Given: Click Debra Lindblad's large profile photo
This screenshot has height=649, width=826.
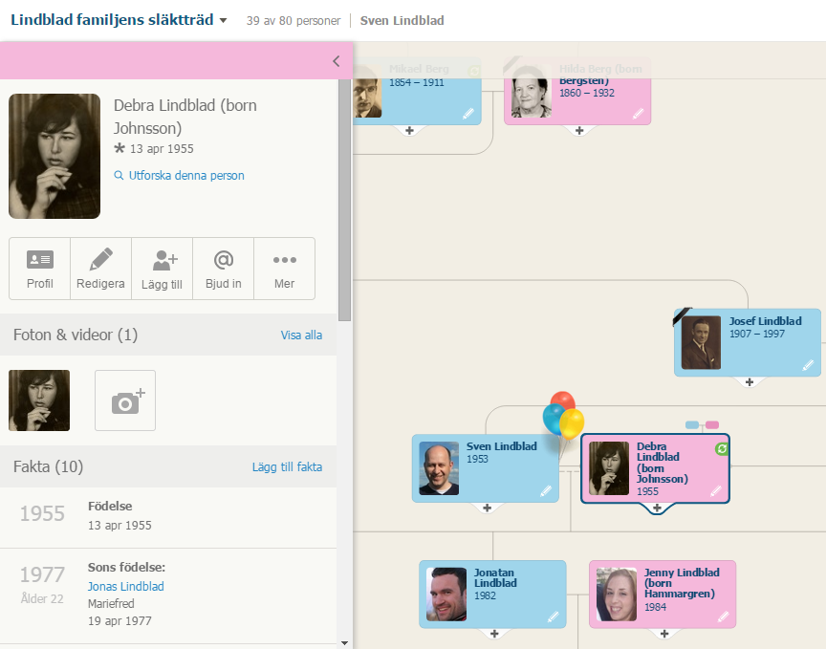Looking at the screenshot, I should click(x=54, y=156).
